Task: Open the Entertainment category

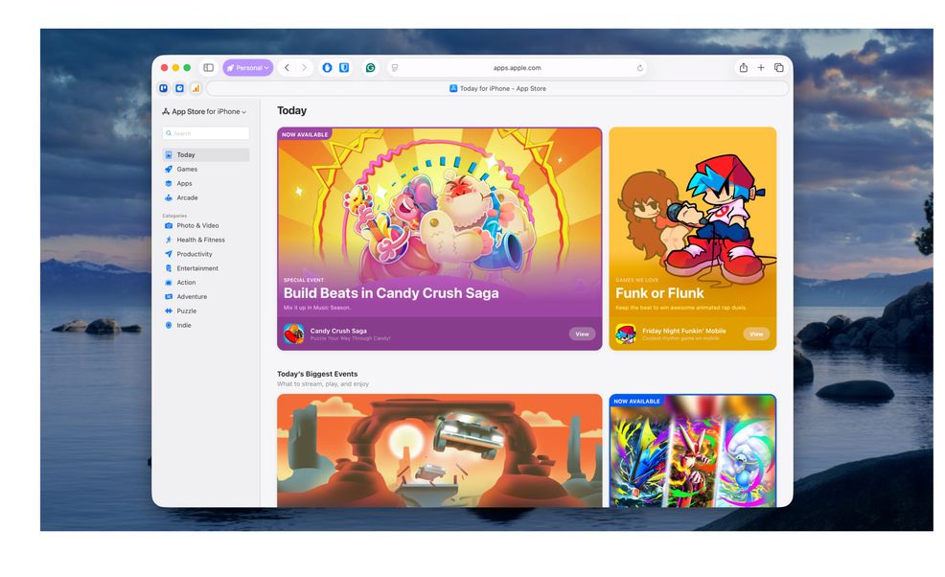Action: [205, 268]
